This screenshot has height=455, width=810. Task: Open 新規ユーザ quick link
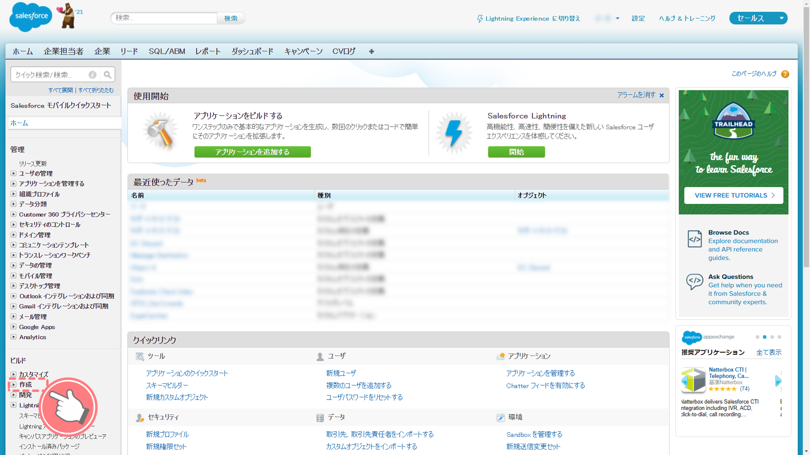click(341, 373)
